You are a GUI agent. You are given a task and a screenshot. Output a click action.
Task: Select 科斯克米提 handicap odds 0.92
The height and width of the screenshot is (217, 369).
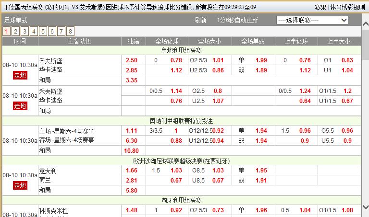[176, 210]
